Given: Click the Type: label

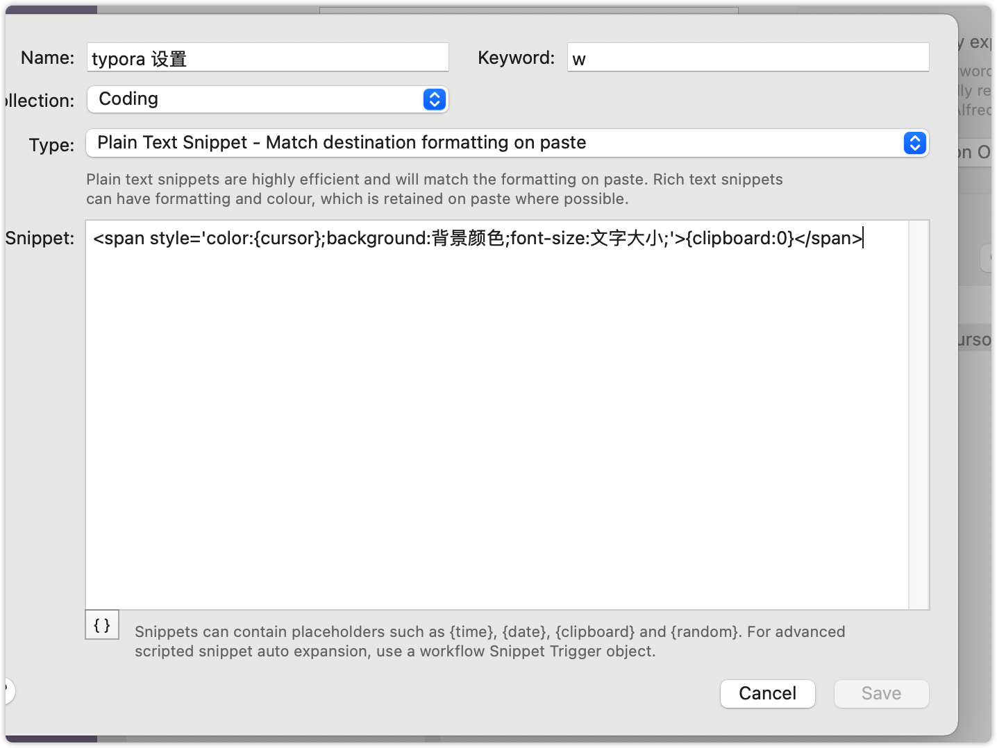Looking at the screenshot, I should (x=51, y=145).
